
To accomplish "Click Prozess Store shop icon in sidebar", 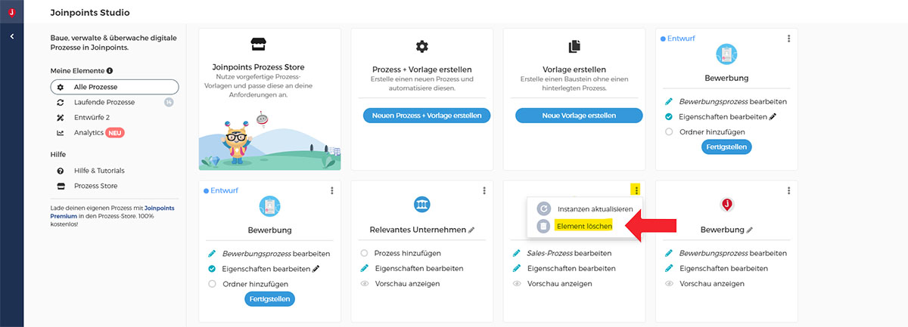I will 61,186.
